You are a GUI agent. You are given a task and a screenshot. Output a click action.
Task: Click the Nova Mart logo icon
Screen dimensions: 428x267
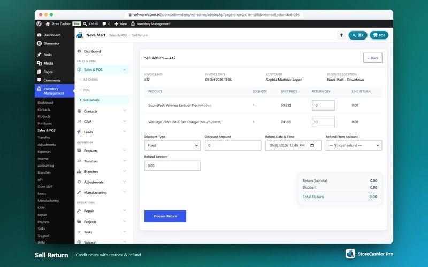point(80,35)
